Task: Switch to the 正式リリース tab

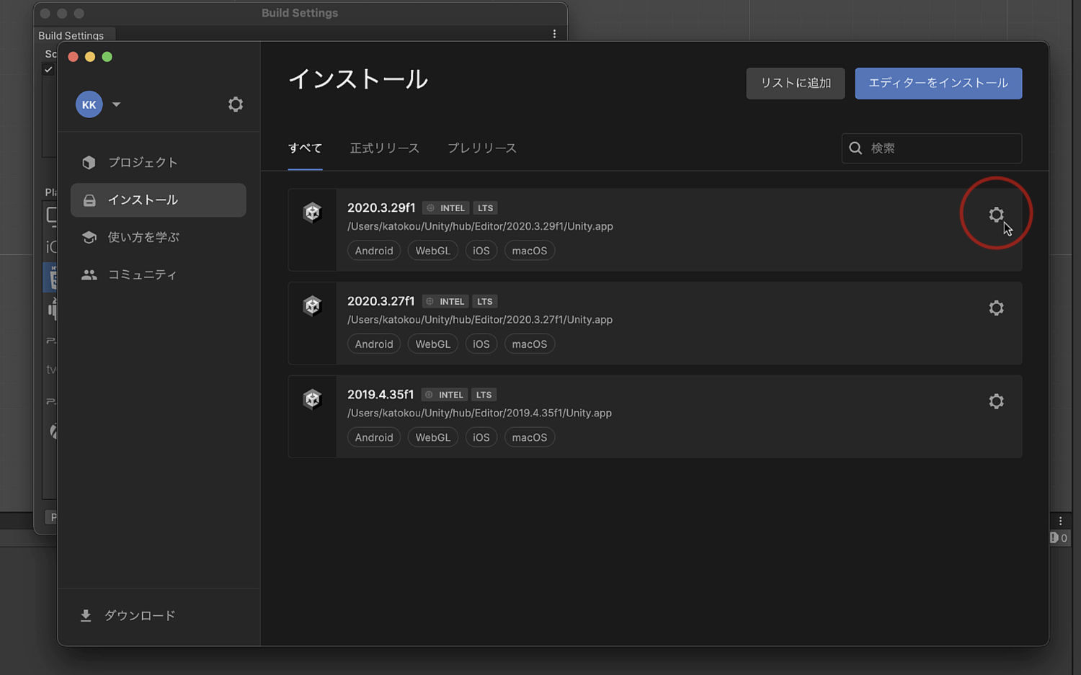Action: [x=385, y=148]
